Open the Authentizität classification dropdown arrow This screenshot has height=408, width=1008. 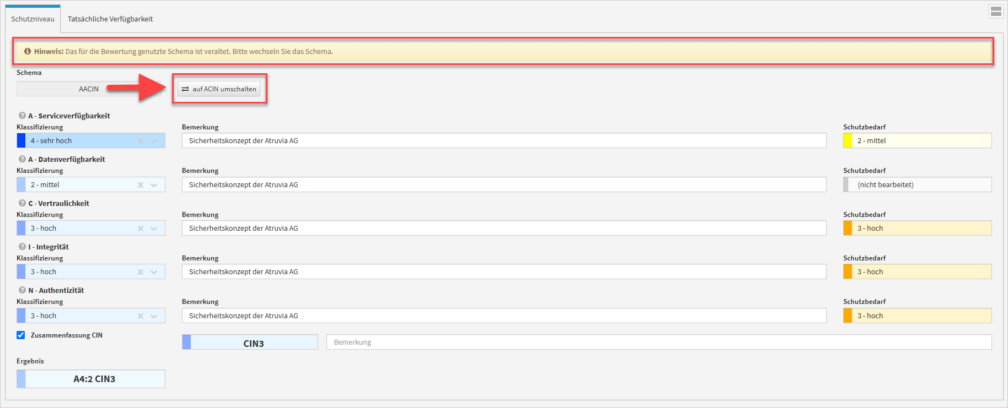tap(154, 316)
